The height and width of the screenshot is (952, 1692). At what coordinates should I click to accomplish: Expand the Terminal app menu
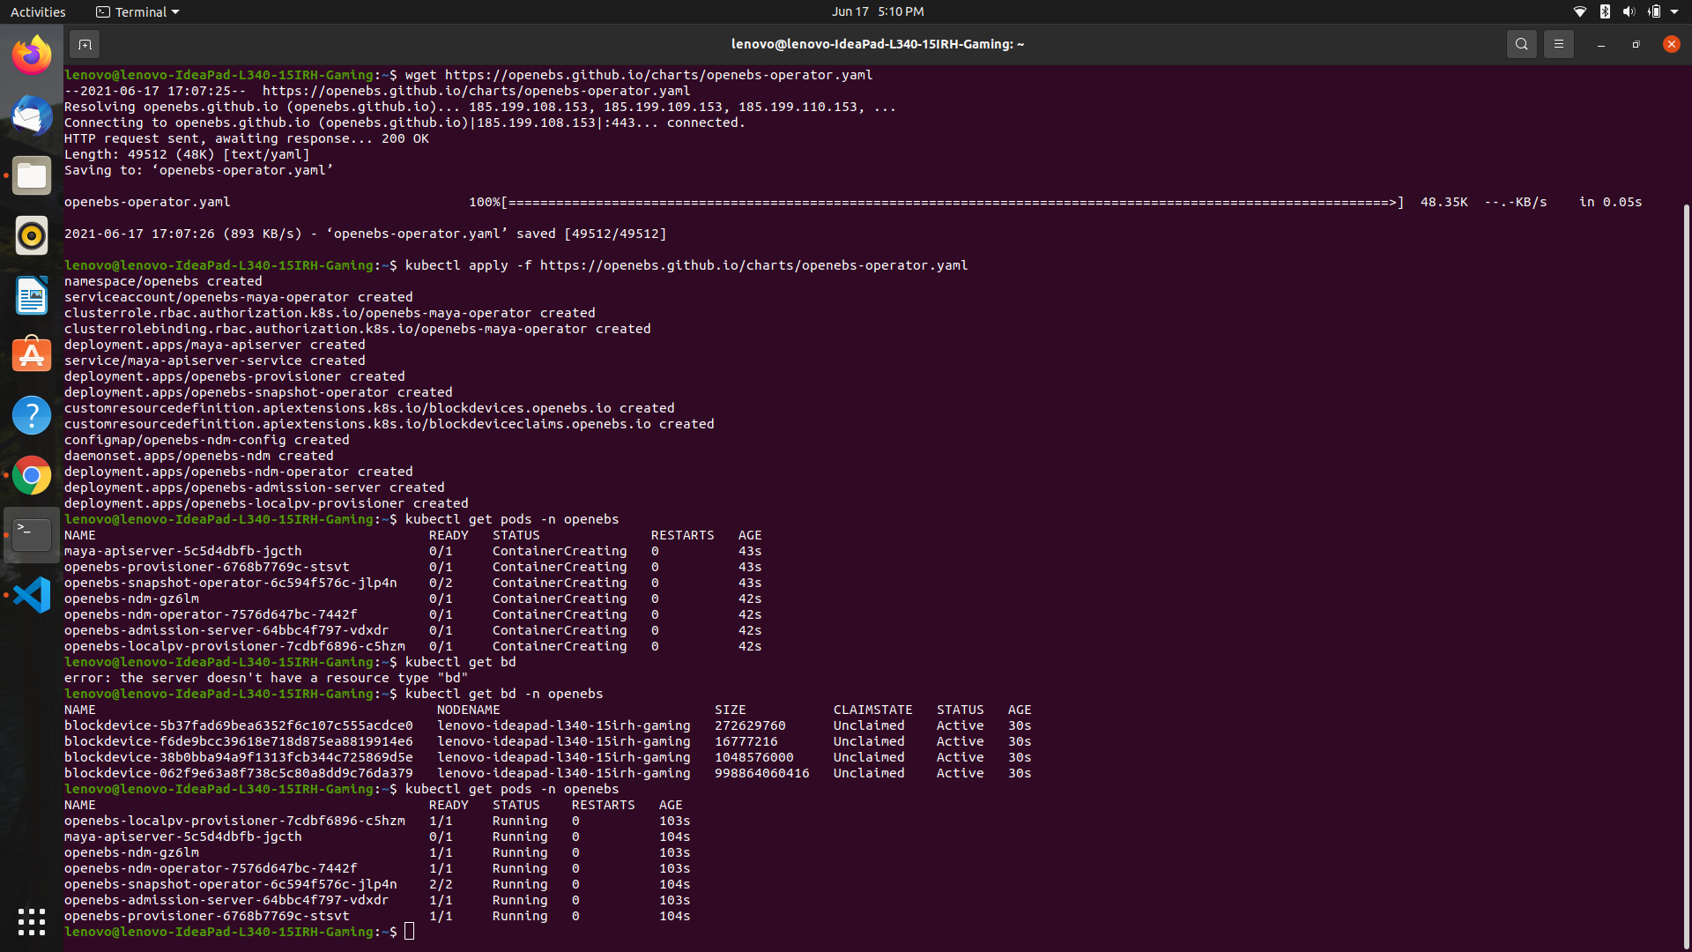pyautogui.click(x=137, y=11)
